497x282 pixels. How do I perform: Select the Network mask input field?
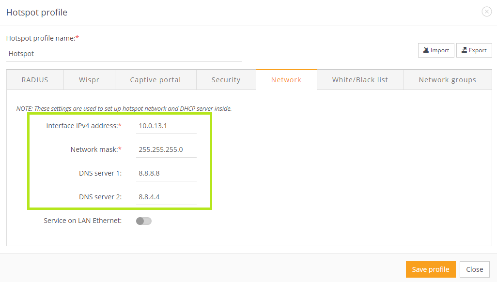[x=166, y=149]
